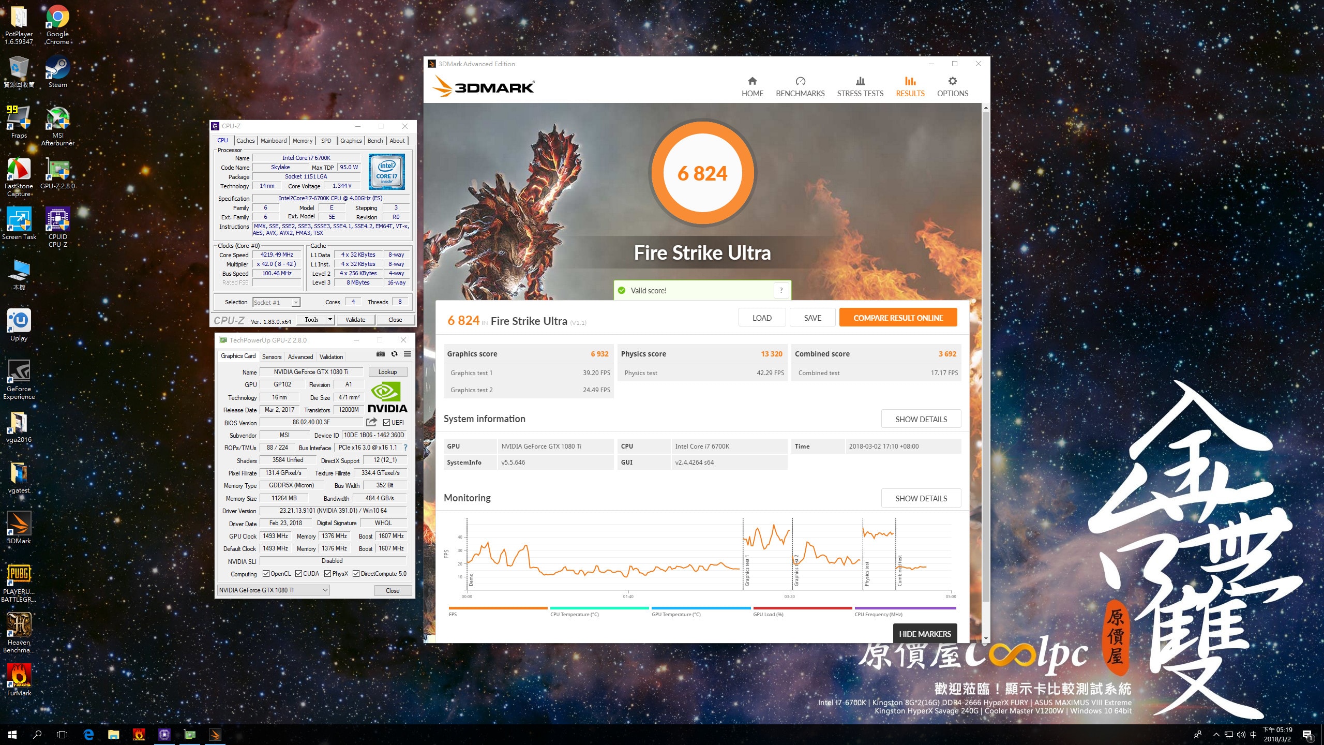
Task: Click Bus Interface question mark in GPU-Z
Action: point(405,448)
